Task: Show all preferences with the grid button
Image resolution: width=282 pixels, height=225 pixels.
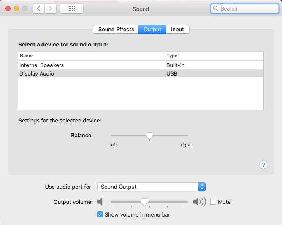Action: click(72, 8)
